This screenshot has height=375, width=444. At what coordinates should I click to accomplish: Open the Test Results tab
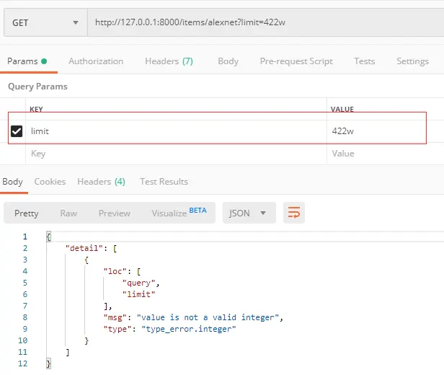click(164, 182)
